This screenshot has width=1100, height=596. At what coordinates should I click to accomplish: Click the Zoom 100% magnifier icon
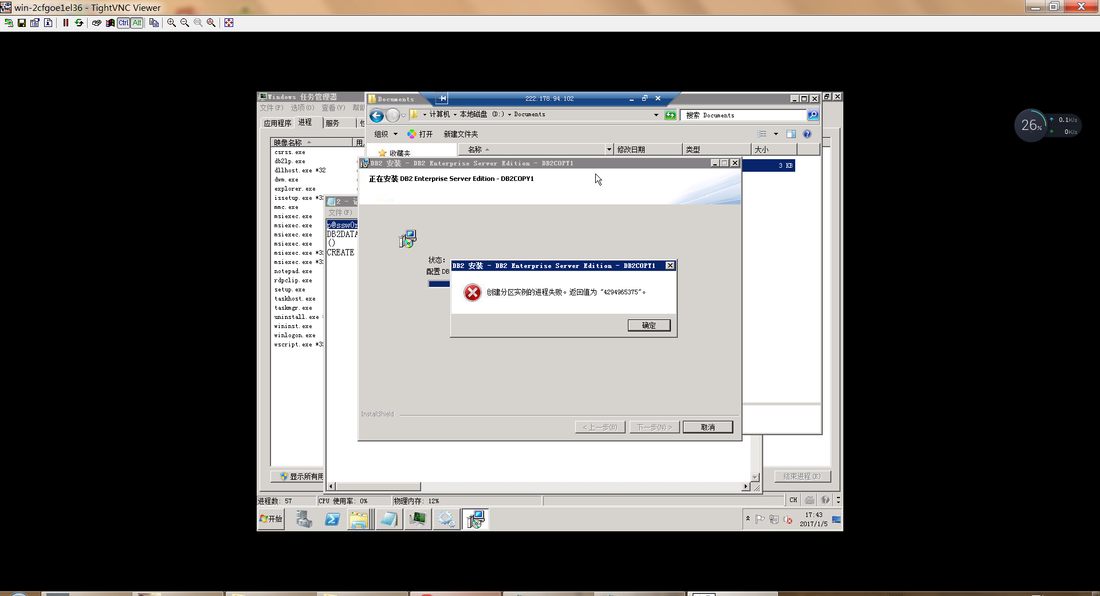pos(198,23)
